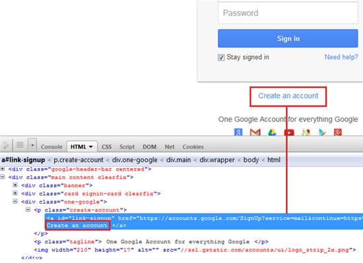
Task: Collapse the main content clearfix div node
Action: tap(3, 177)
